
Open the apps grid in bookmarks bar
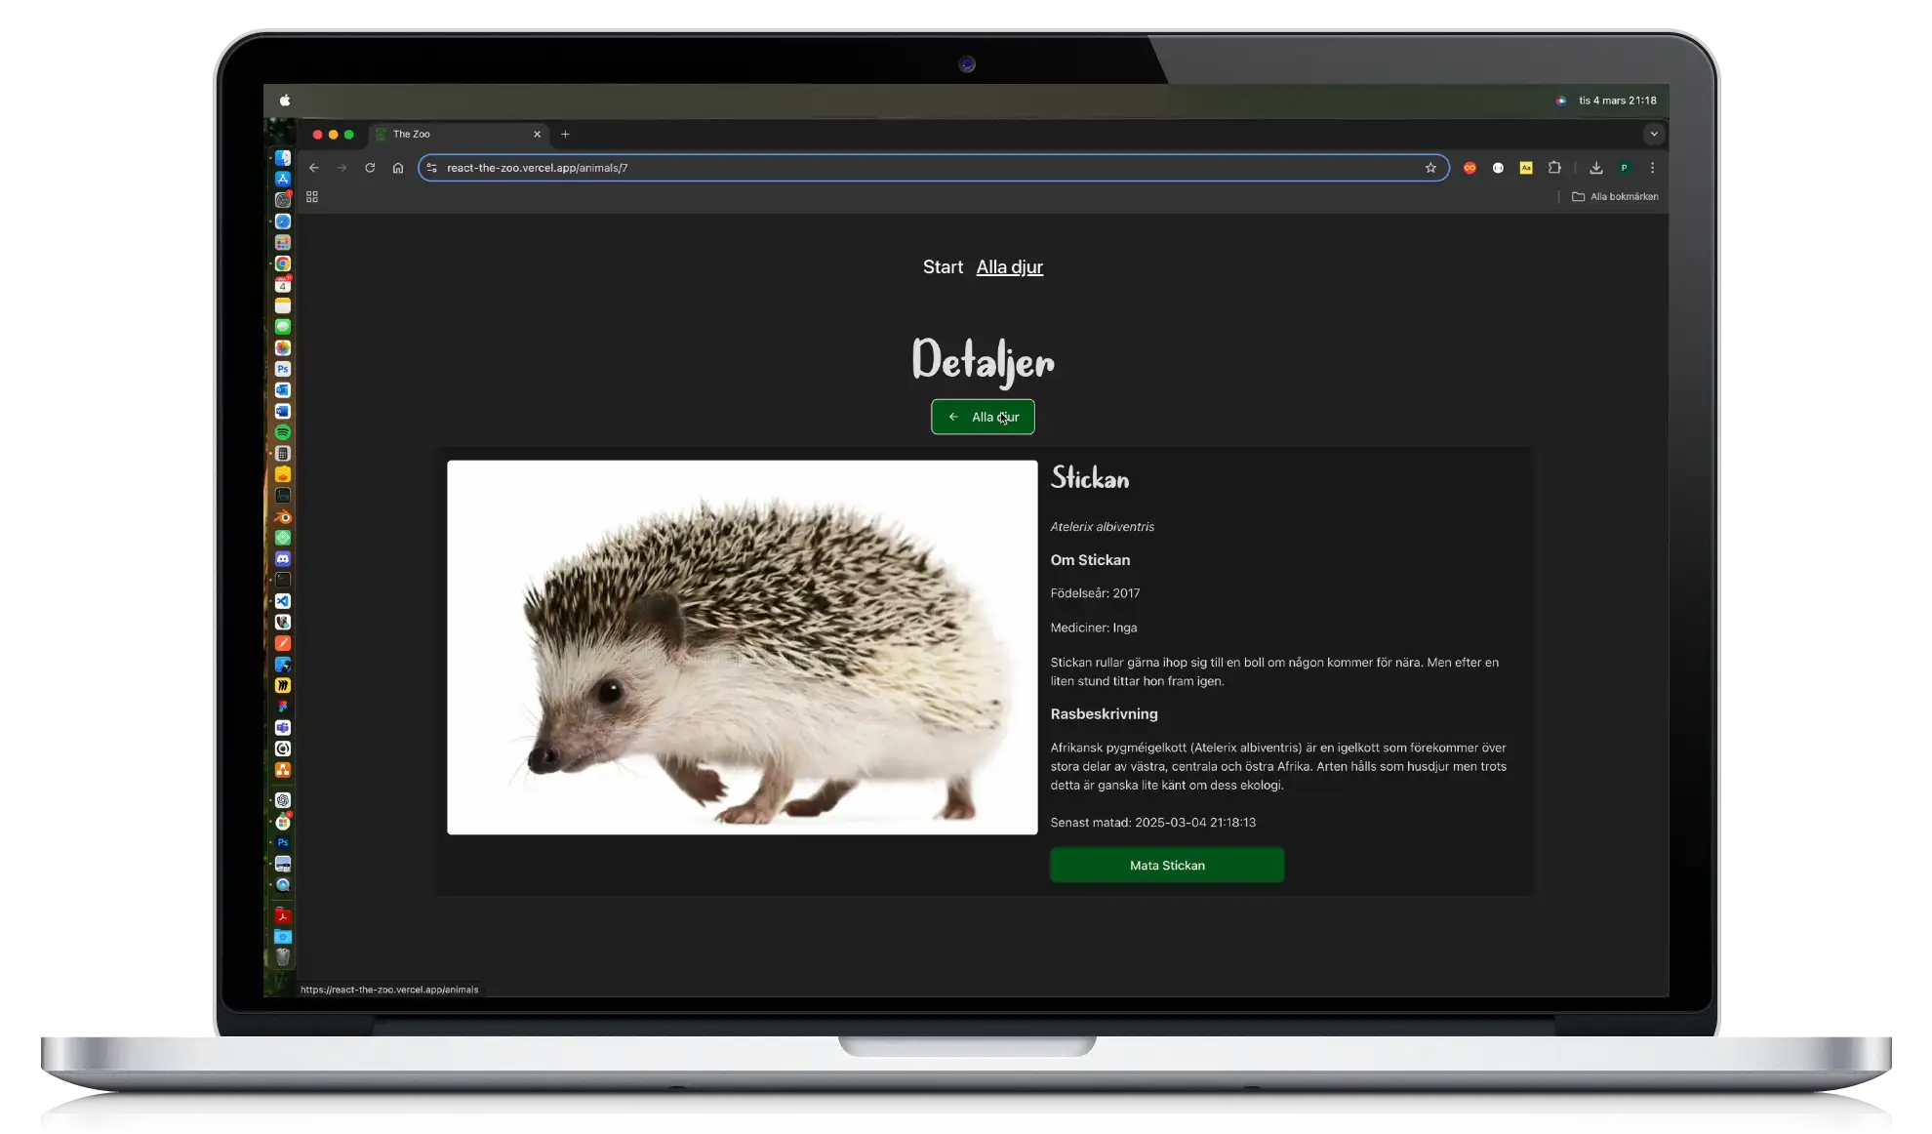click(312, 197)
